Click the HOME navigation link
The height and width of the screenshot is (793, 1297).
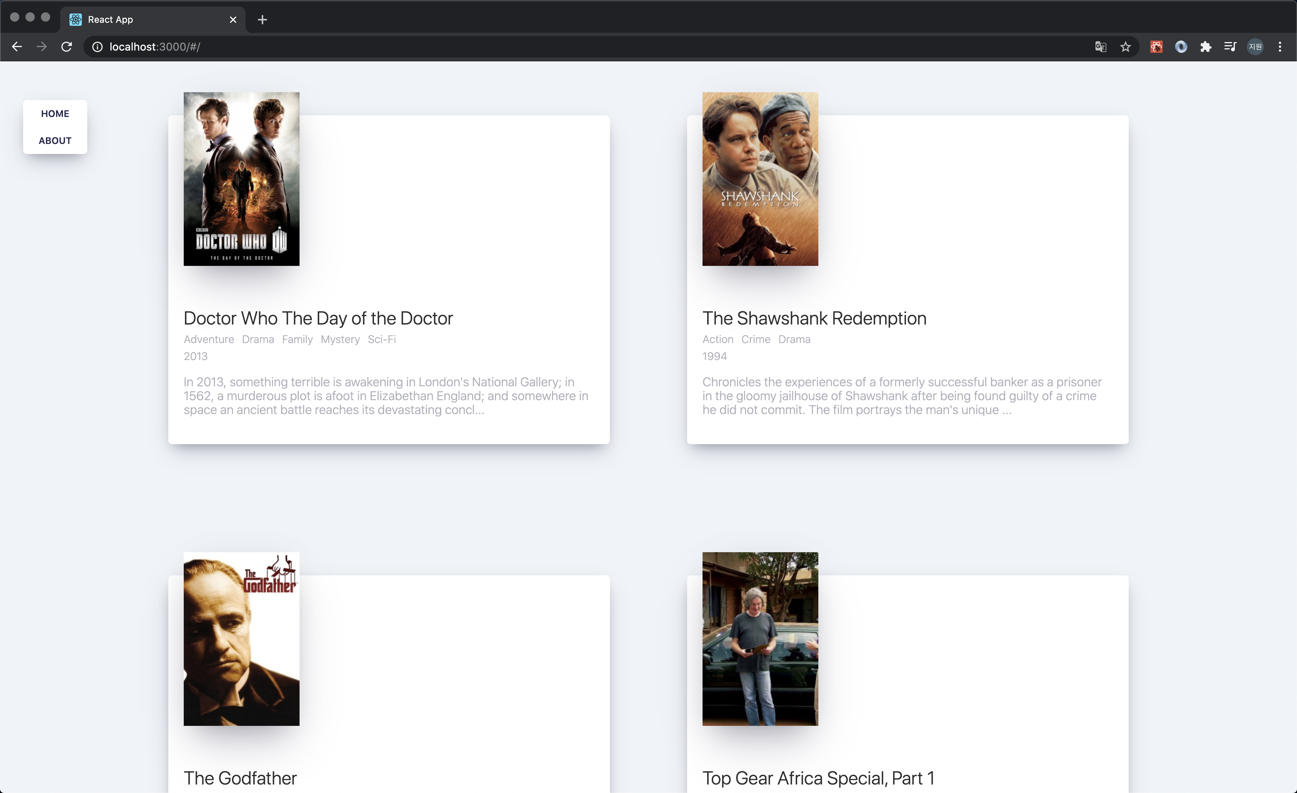pyautogui.click(x=55, y=113)
